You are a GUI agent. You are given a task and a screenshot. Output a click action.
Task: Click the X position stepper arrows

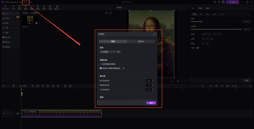click(x=210, y=34)
